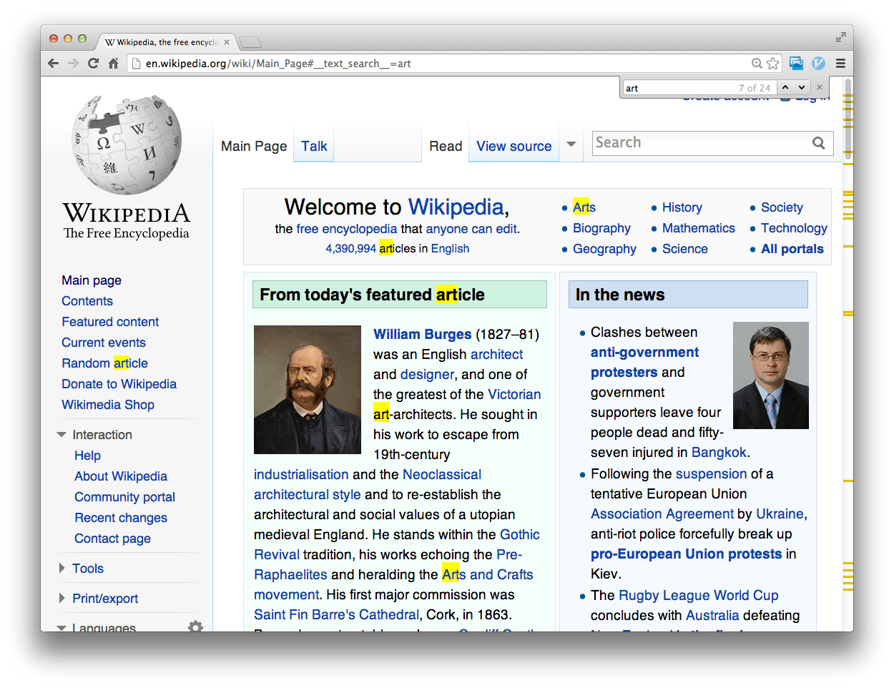Screen dimensions: 894x688
Task: Select the Wikipedia browser tab
Action: [x=164, y=42]
